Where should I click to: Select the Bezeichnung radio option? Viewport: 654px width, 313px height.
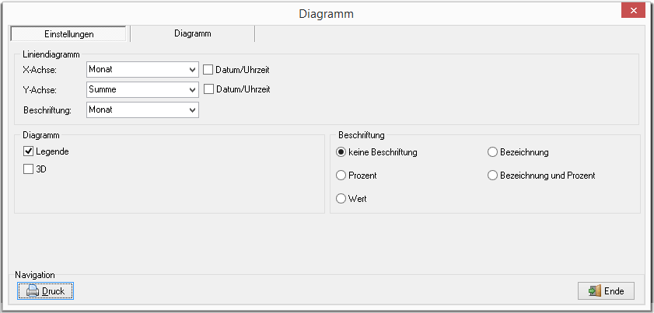tap(492, 152)
